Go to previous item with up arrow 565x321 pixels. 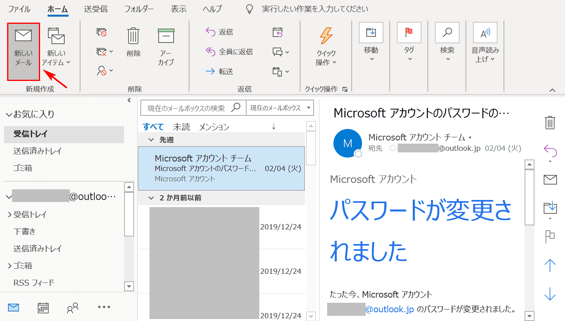[550, 265]
